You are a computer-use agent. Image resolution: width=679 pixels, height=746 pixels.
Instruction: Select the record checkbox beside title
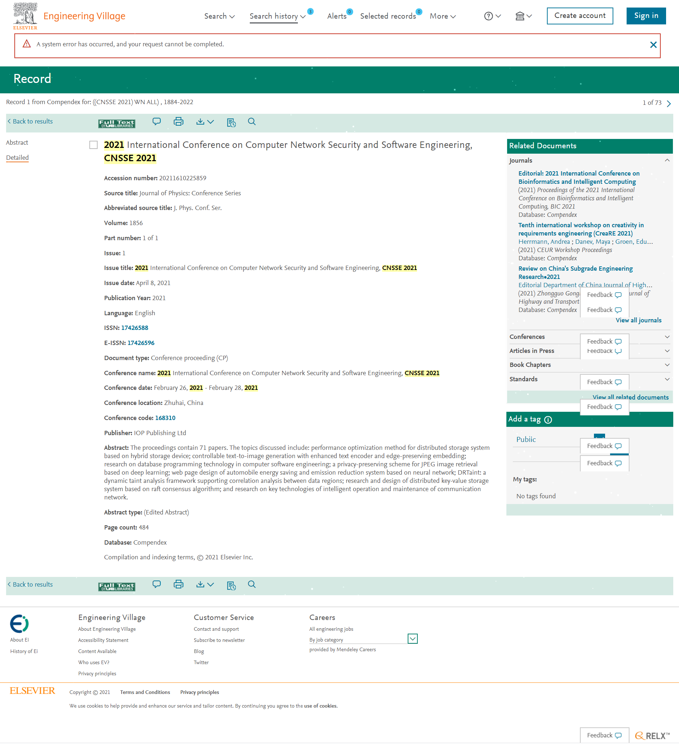(94, 145)
